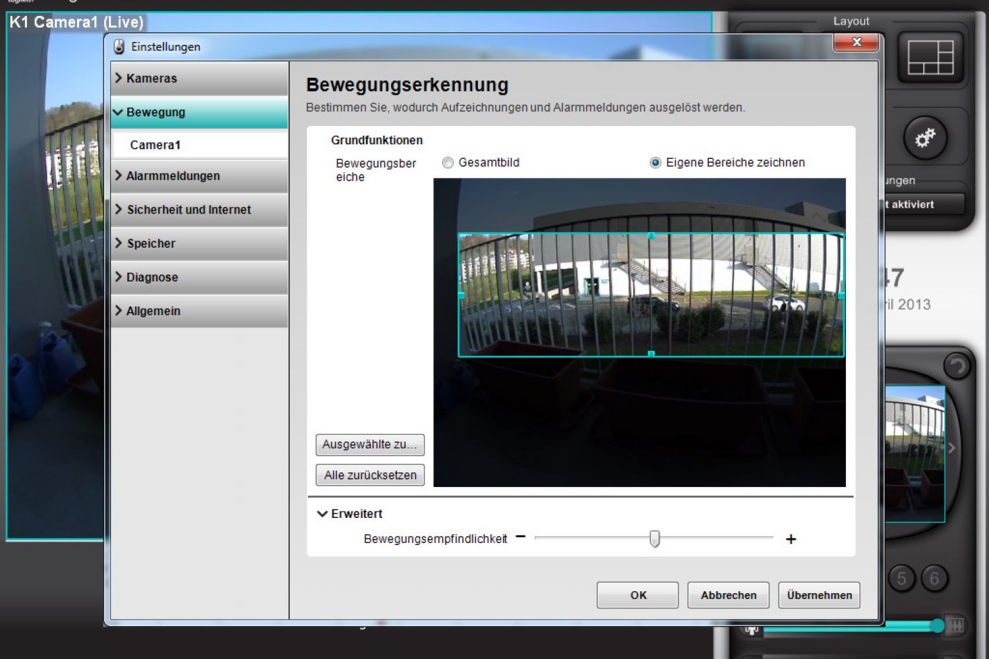The width and height of the screenshot is (989, 659).
Task: Select the Gesamtbild radio option
Action: tap(448, 163)
